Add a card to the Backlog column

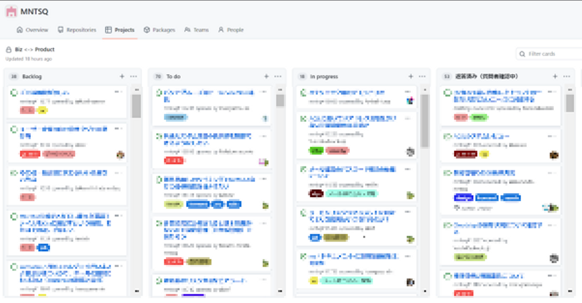122,76
